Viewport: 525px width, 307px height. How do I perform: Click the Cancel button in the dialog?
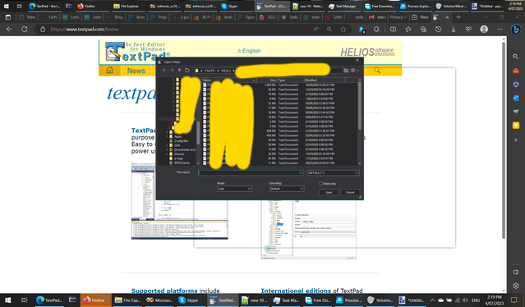[x=350, y=192]
